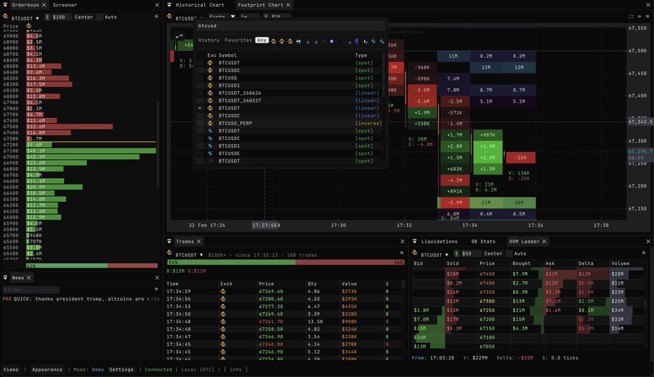Click the $100 grouping field in Orderbook
This screenshot has height=377, width=654.
point(62,17)
